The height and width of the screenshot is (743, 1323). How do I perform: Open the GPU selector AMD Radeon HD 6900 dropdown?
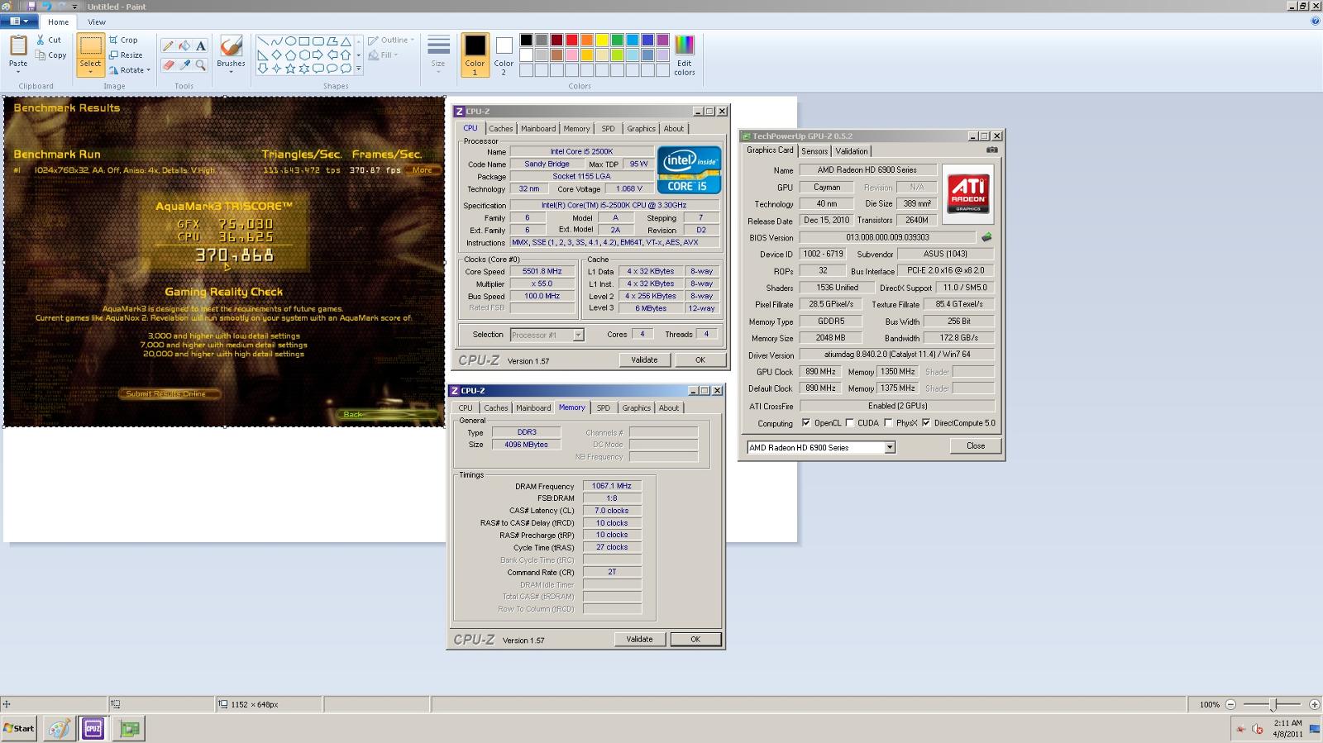point(890,447)
